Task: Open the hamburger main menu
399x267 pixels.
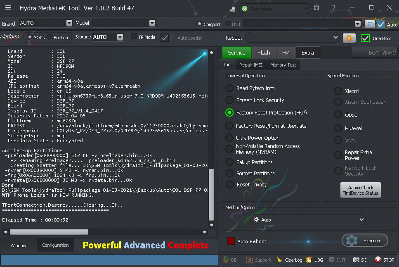Action: pos(8,8)
